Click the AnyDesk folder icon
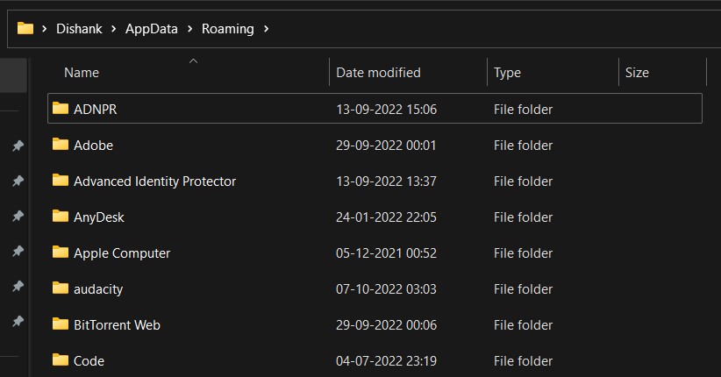Viewport: 721px width, 377px height. [x=61, y=217]
